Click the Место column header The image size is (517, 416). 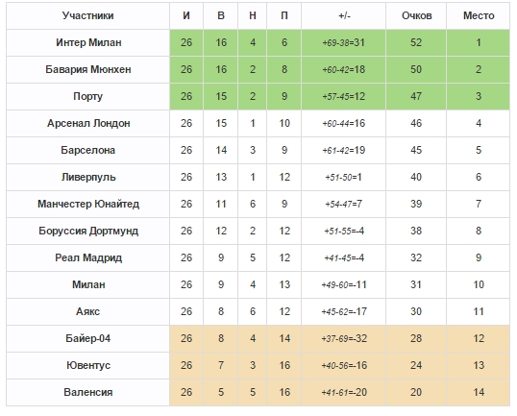[479, 15]
